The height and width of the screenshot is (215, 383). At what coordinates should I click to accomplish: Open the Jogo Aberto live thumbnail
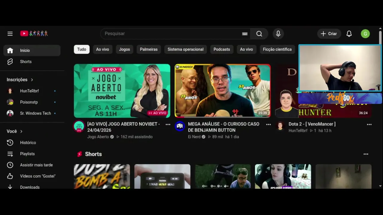coord(122,91)
